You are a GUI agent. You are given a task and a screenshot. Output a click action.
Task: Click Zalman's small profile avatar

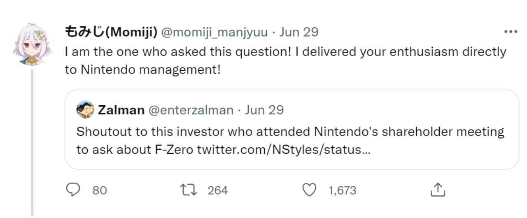coord(85,110)
